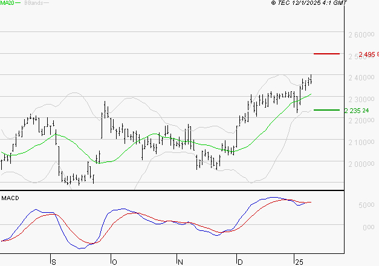Image resolution: width=379 pixels, height=266 pixels.
Task: Click the MA20 legend label
Action: [7, 3]
